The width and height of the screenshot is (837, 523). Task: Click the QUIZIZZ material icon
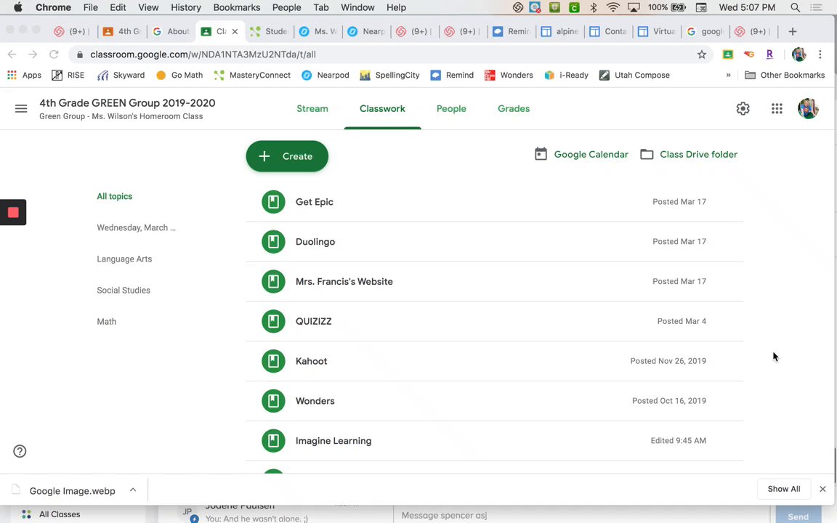(x=273, y=321)
